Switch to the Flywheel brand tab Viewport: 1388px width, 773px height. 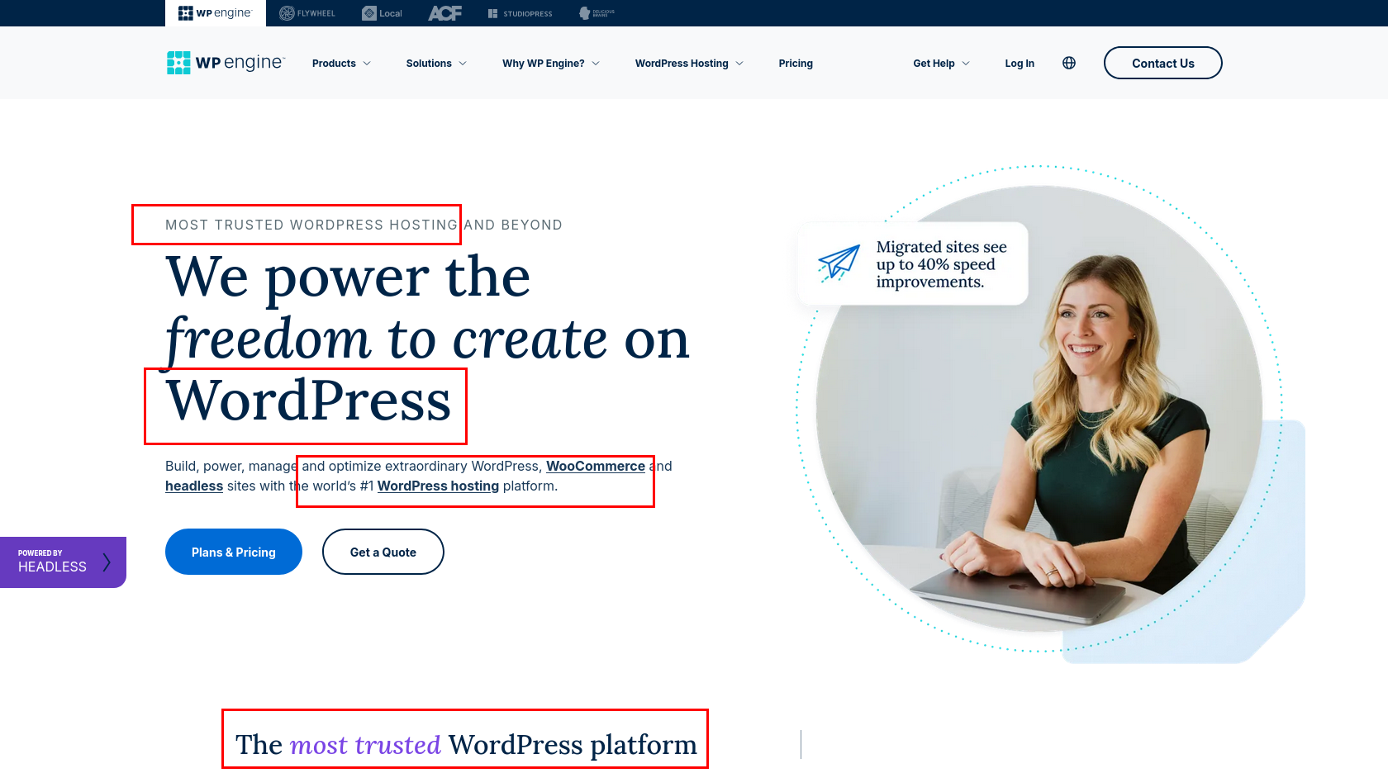click(307, 13)
